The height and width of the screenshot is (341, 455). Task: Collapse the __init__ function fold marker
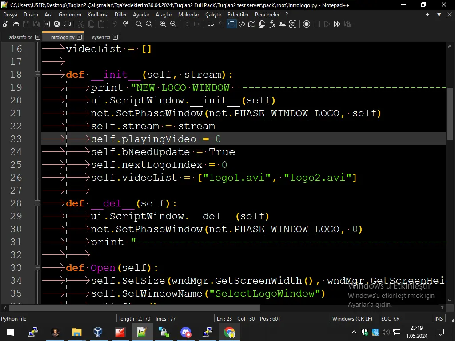(x=37, y=75)
